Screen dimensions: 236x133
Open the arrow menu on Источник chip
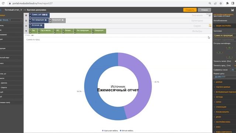(x=30, y=27)
